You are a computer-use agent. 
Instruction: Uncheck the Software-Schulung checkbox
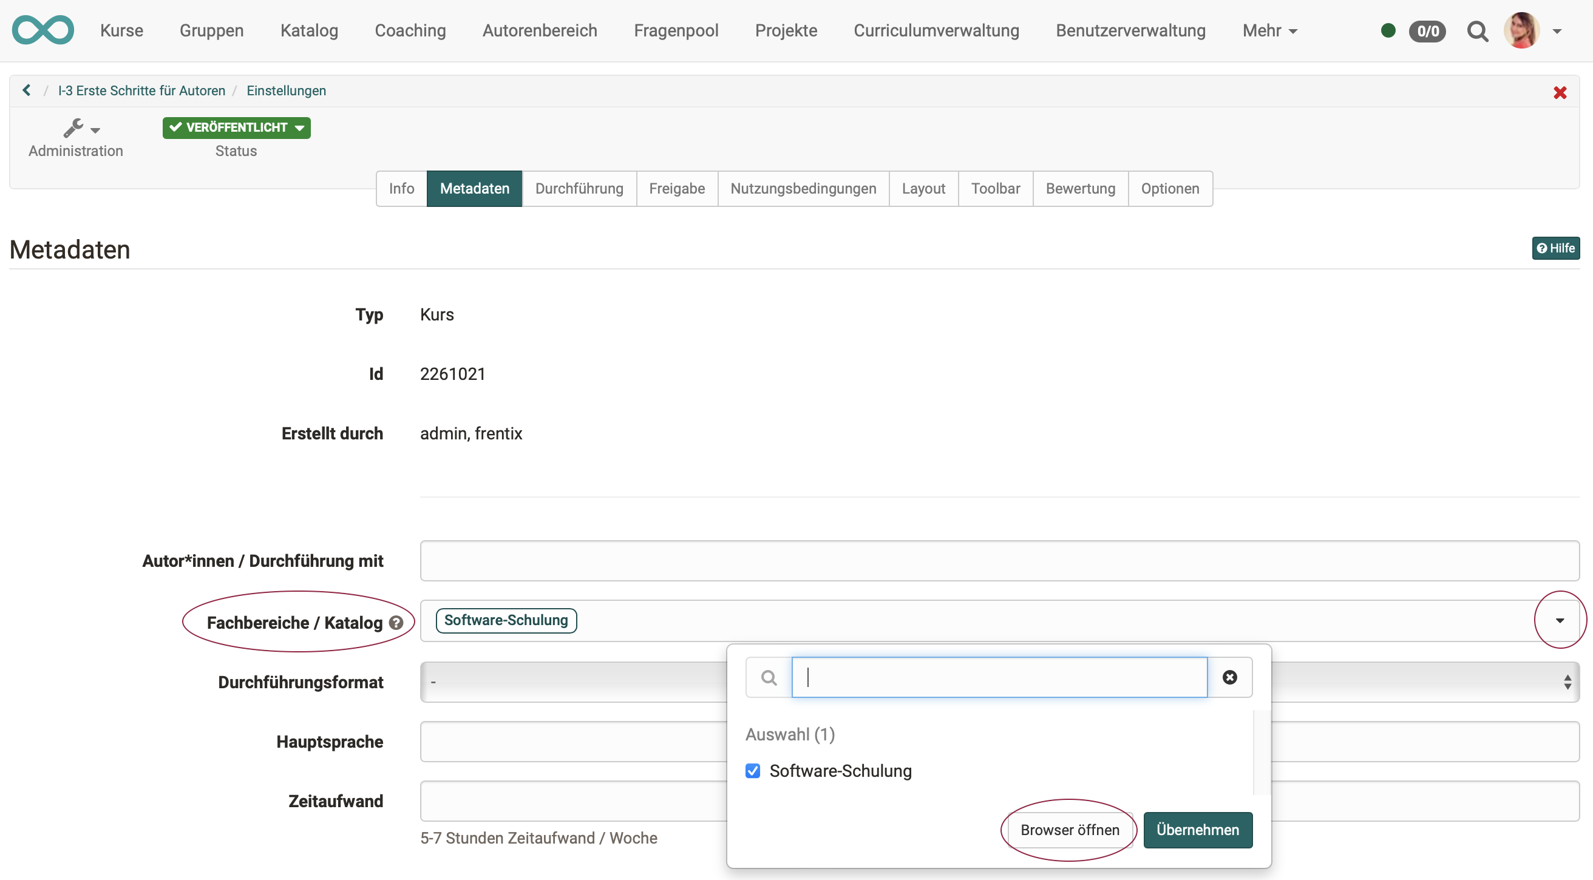(753, 771)
